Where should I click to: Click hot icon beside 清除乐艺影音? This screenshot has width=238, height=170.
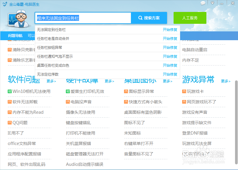pos(10,60)
